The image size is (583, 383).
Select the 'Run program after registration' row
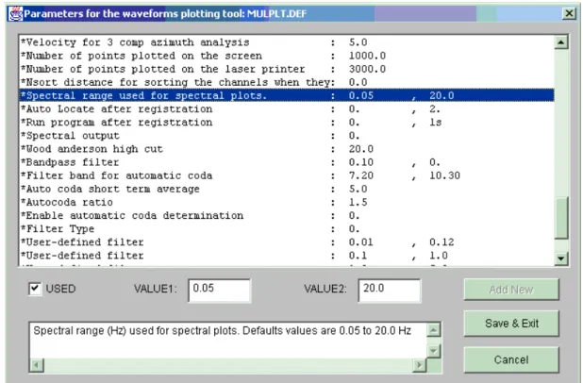[x=287, y=123]
